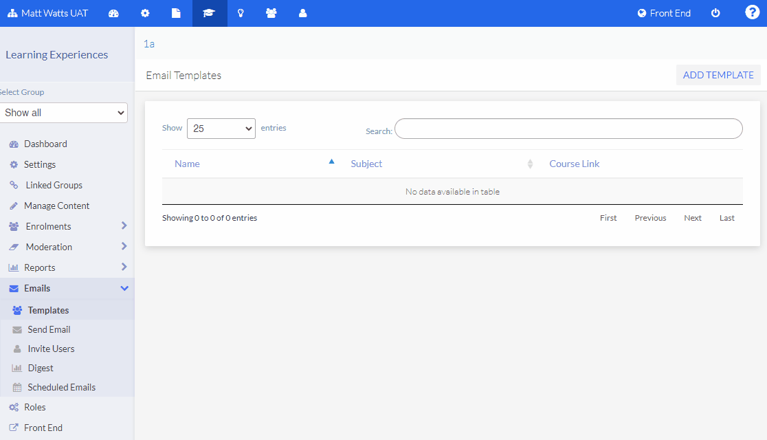The image size is (767, 440).
Task: Click the graduation cap icon in the navbar
Action: (x=209, y=12)
